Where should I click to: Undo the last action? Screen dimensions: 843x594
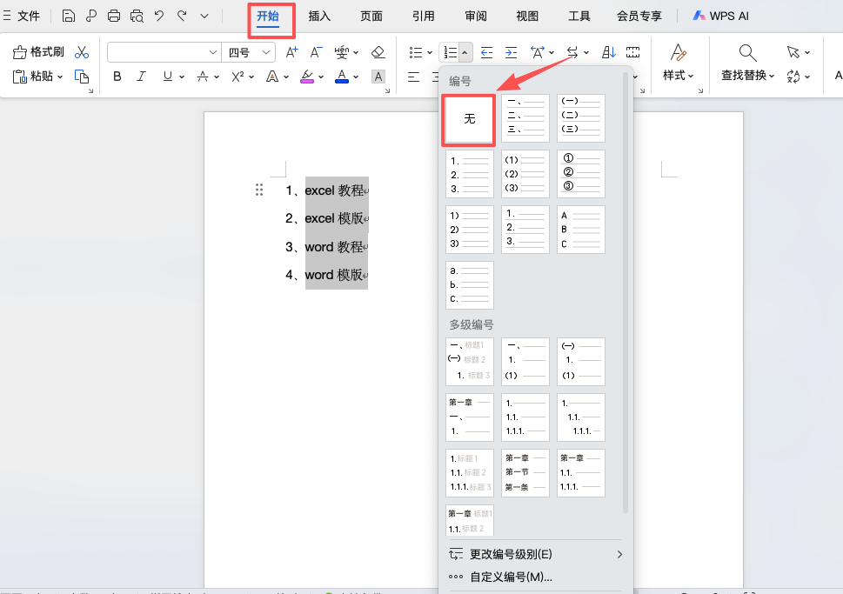point(159,17)
